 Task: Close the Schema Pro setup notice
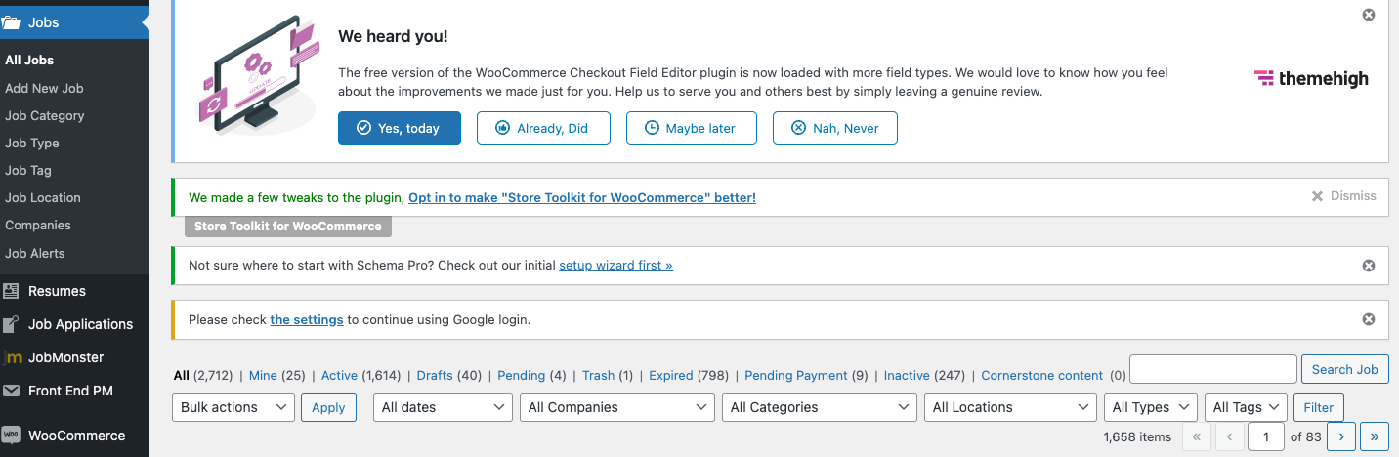(1368, 266)
